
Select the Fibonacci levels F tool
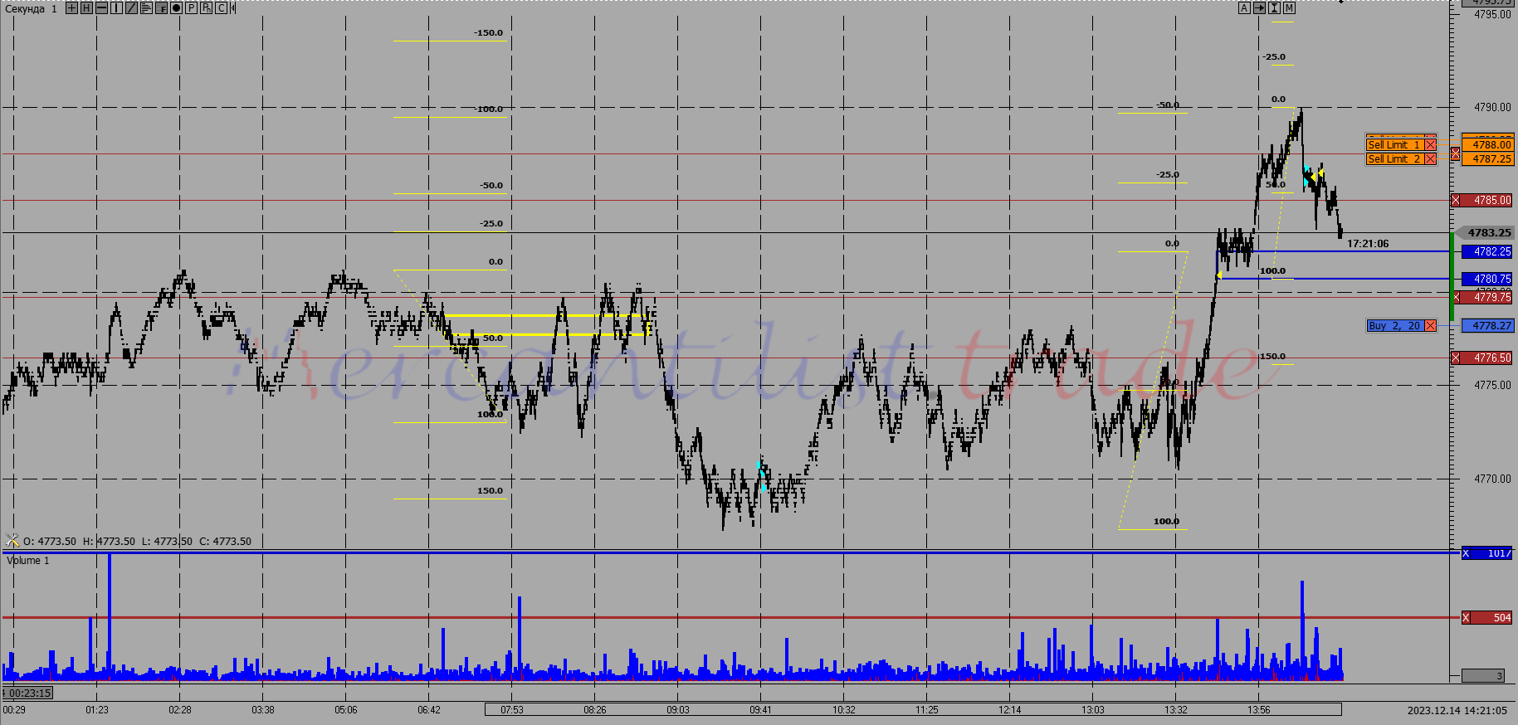pos(161,8)
